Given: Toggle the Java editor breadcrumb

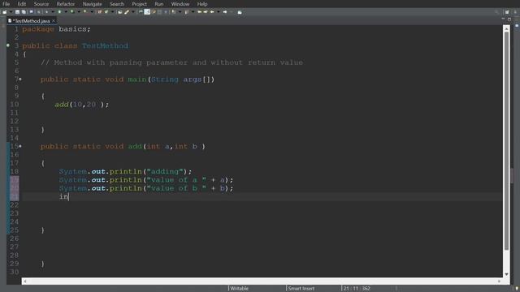Looking at the screenshot, I should (141, 12).
